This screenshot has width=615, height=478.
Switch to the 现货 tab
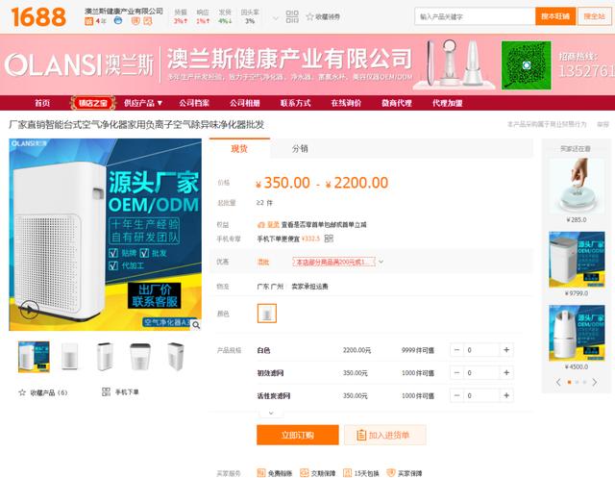[239, 148]
